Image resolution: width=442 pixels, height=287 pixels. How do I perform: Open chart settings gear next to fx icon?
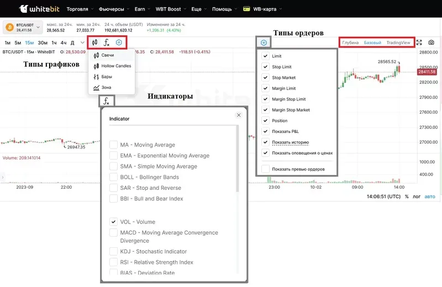click(119, 42)
